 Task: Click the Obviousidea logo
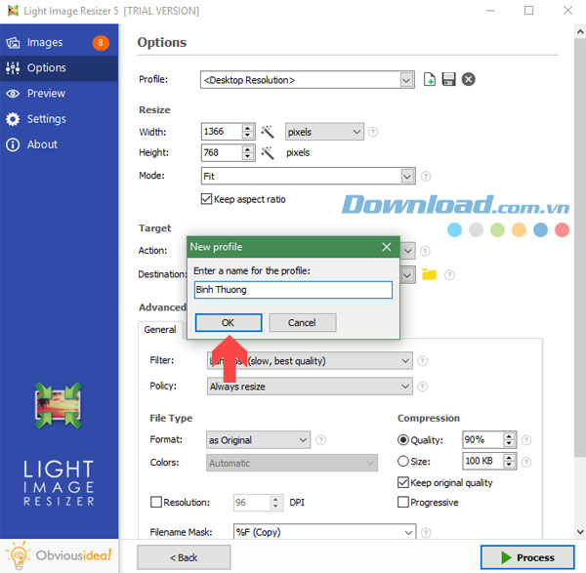pyautogui.click(x=59, y=555)
